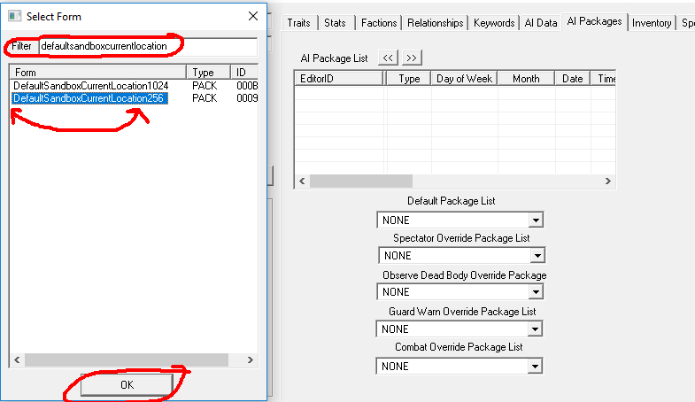This screenshot has height=402, width=695.
Task: Sort by EditorID column header
Action: 339,79
